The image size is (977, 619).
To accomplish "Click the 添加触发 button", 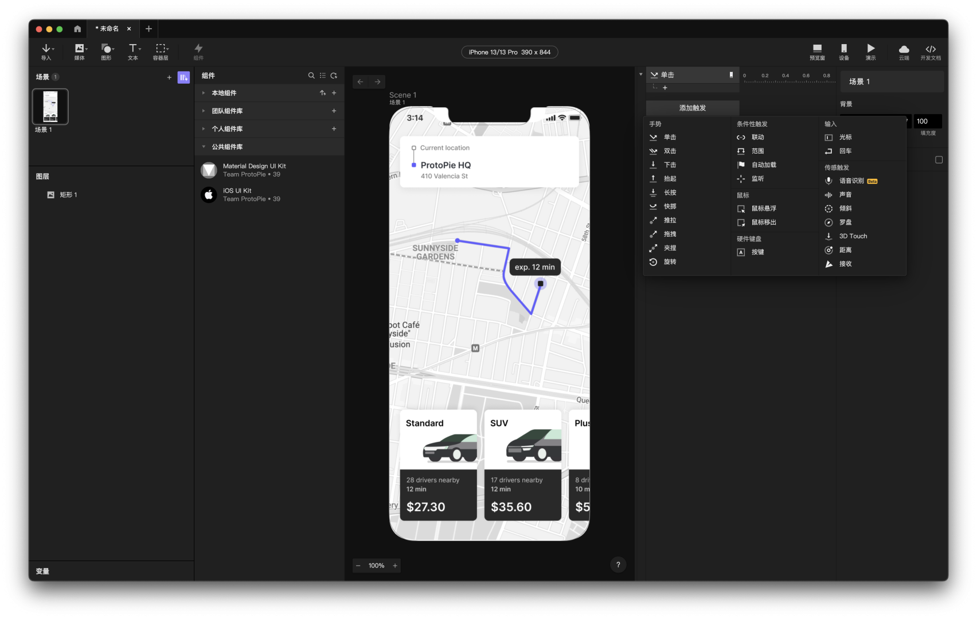I will [693, 108].
